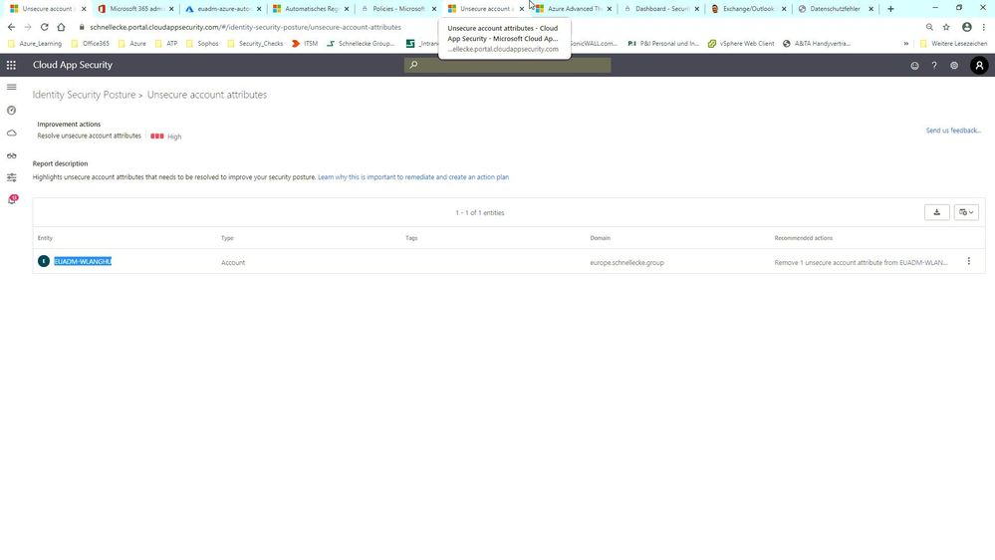
Task: Click the header search field
Action: coord(508,65)
